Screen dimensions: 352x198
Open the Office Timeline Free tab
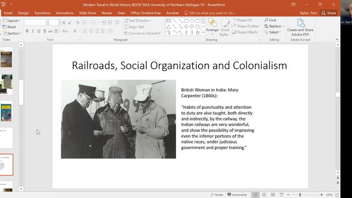pos(145,13)
